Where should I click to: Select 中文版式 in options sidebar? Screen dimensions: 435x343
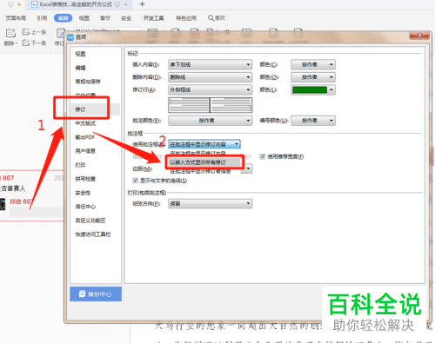pos(85,123)
